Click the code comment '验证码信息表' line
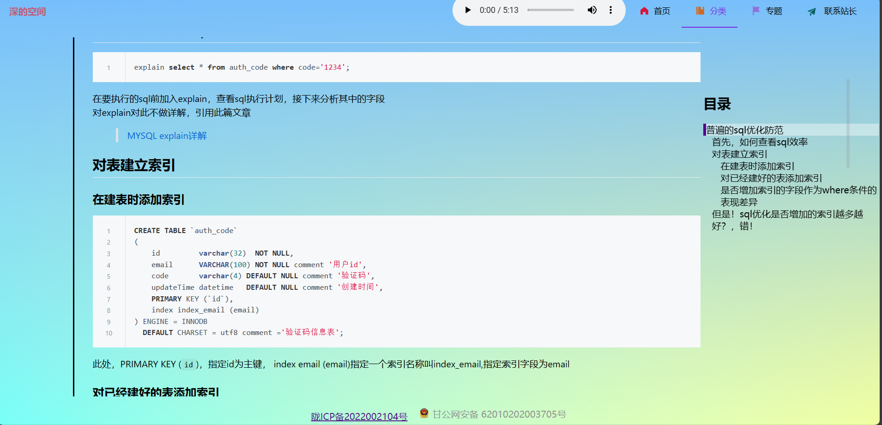 point(243,333)
